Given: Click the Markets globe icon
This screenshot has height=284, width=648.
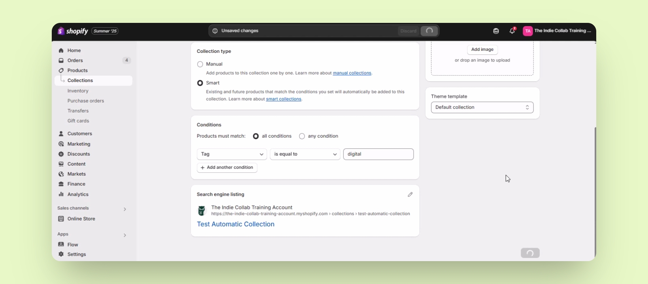Looking at the screenshot, I should [x=61, y=174].
